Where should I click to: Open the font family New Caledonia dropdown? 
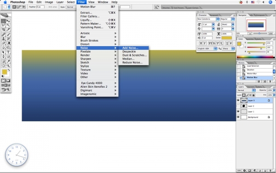(218, 19)
